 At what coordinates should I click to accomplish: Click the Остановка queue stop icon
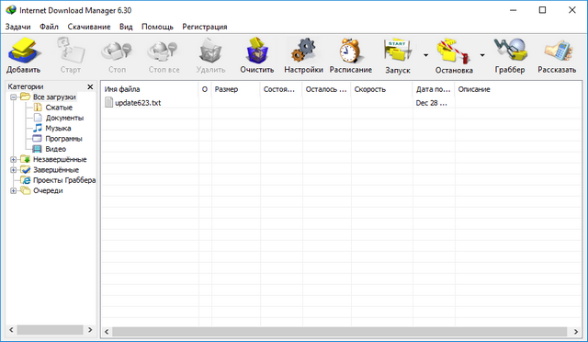tap(454, 51)
